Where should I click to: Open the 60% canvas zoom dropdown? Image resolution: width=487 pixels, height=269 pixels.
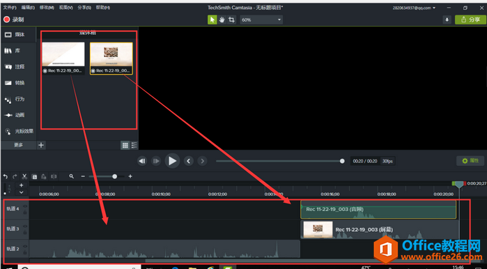[x=261, y=20]
